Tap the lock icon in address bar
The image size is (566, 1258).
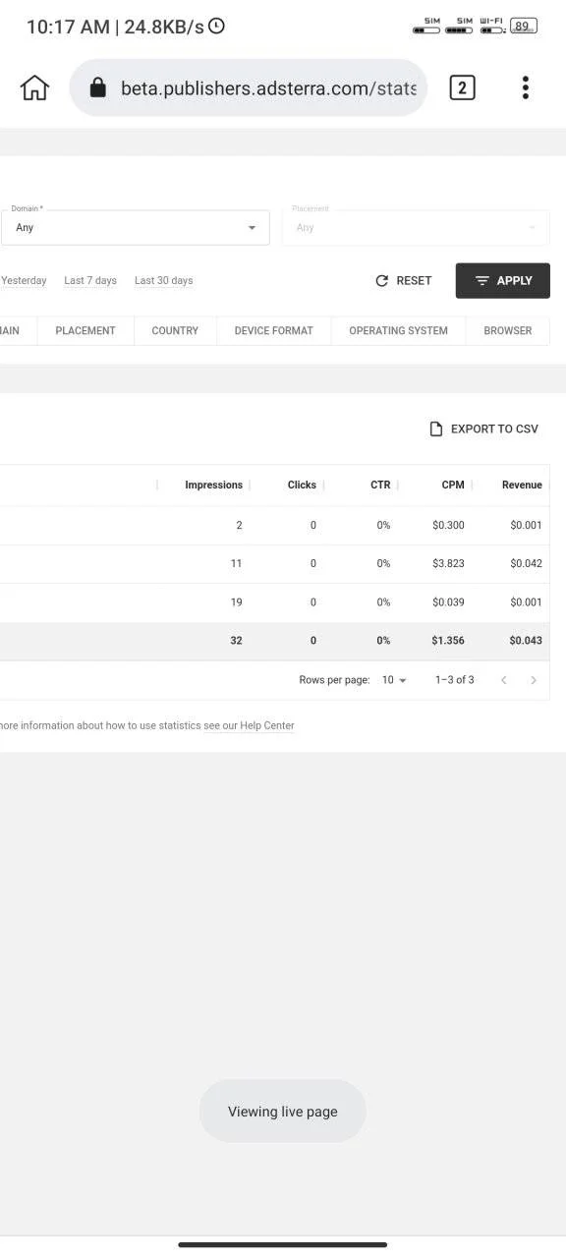(x=97, y=88)
